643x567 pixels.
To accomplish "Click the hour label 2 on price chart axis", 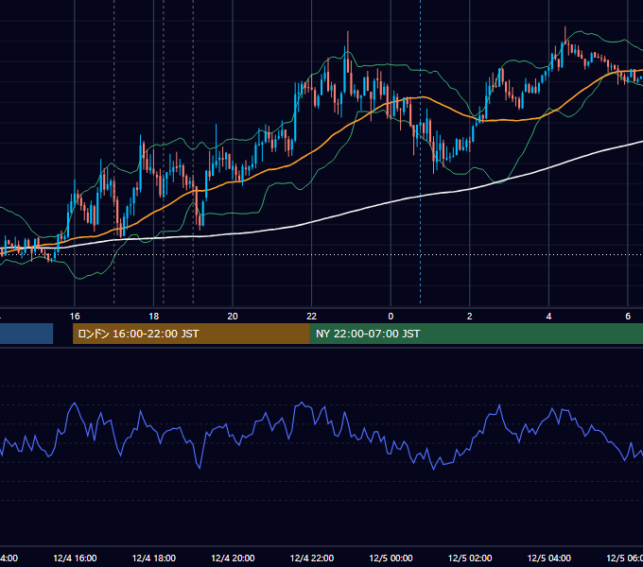I will [x=470, y=317].
